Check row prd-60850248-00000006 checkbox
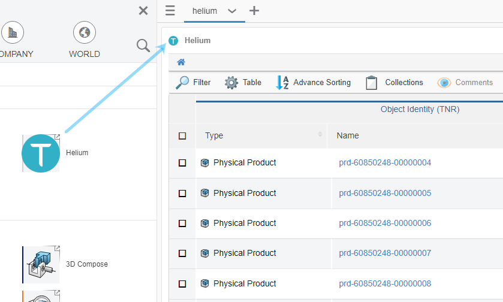Image resolution: width=503 pixels, height=302 pixels. [182, 224]
